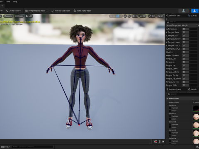Click Make Static Mesh button
199x149 pixels.
point(82,11)
